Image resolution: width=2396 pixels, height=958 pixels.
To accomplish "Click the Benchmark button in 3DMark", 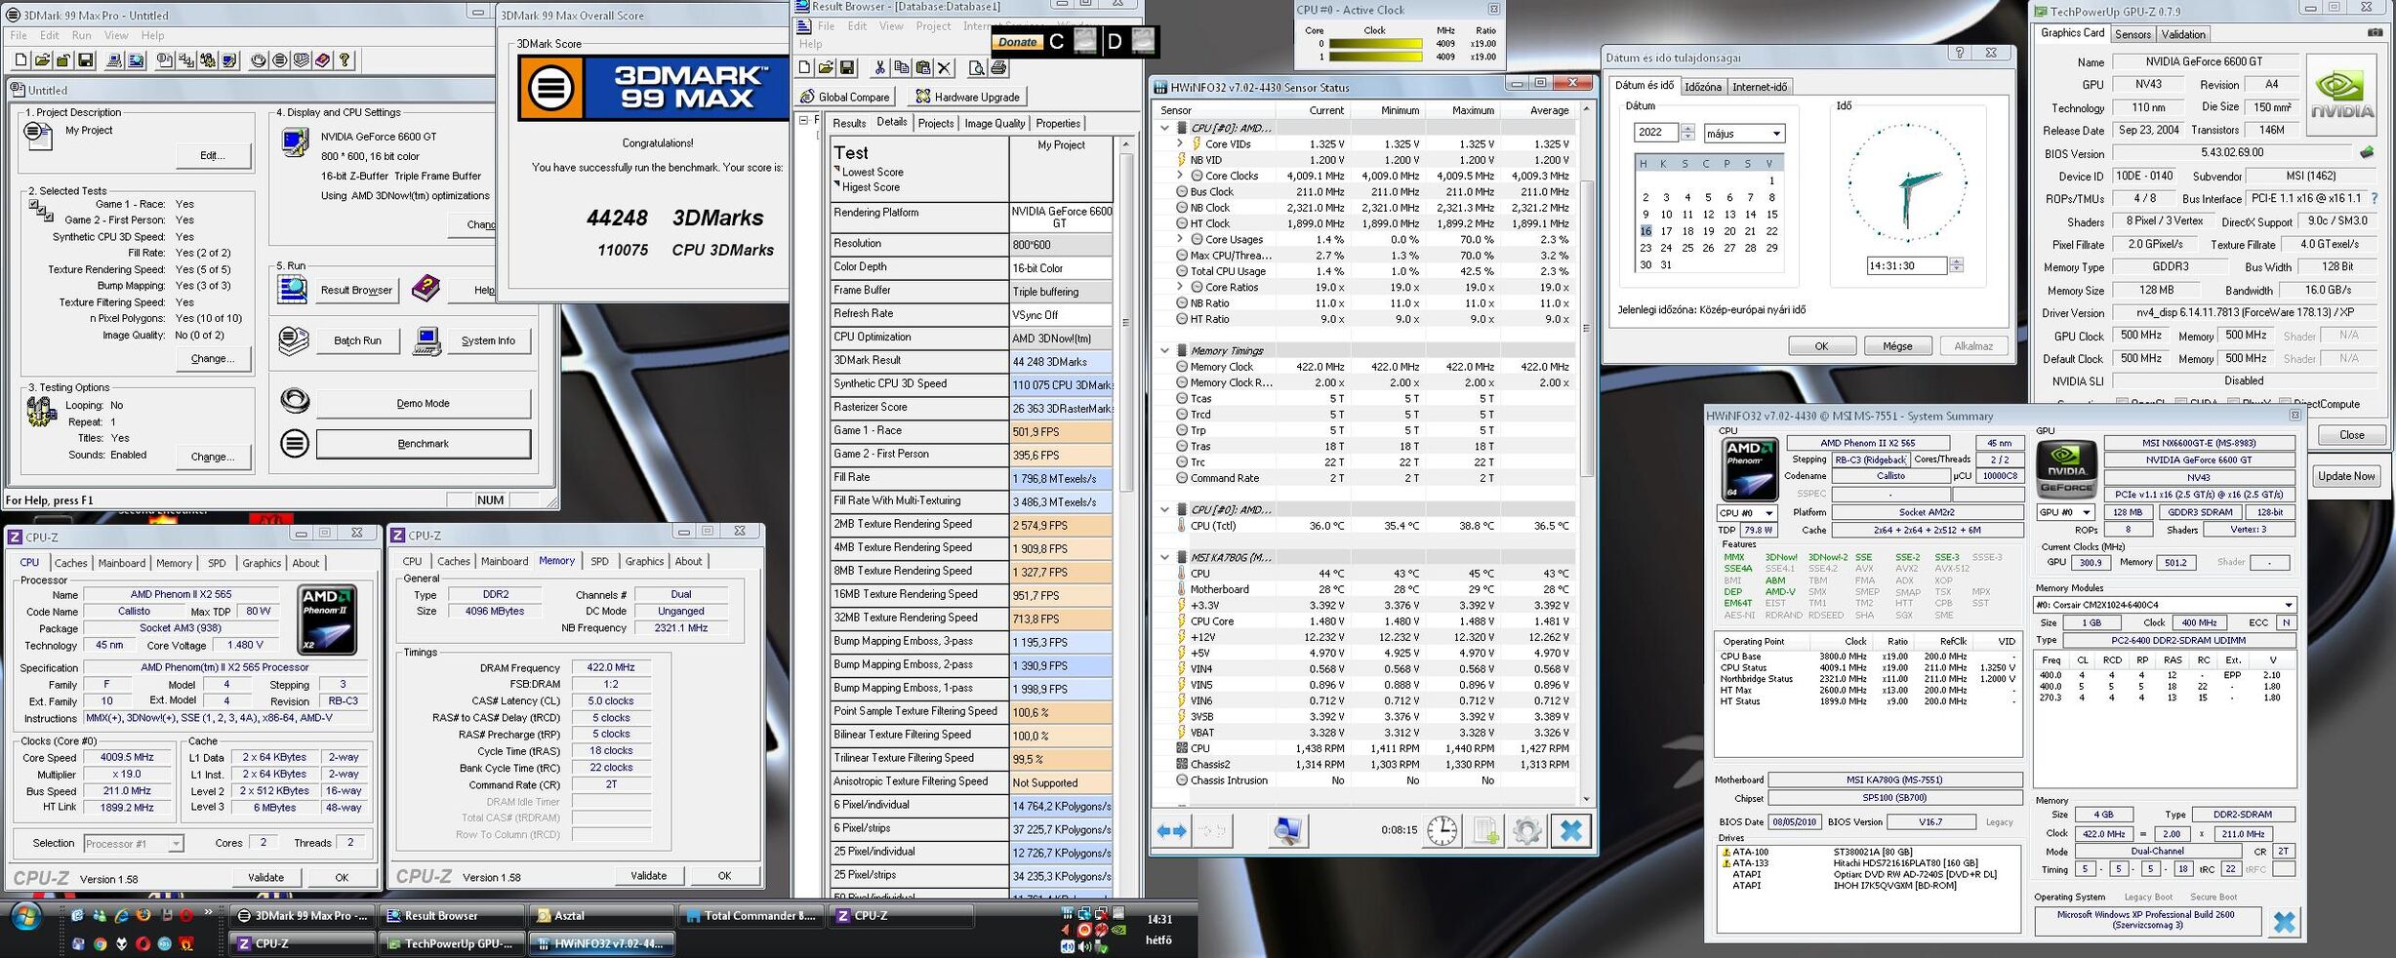I will [424, 444].
